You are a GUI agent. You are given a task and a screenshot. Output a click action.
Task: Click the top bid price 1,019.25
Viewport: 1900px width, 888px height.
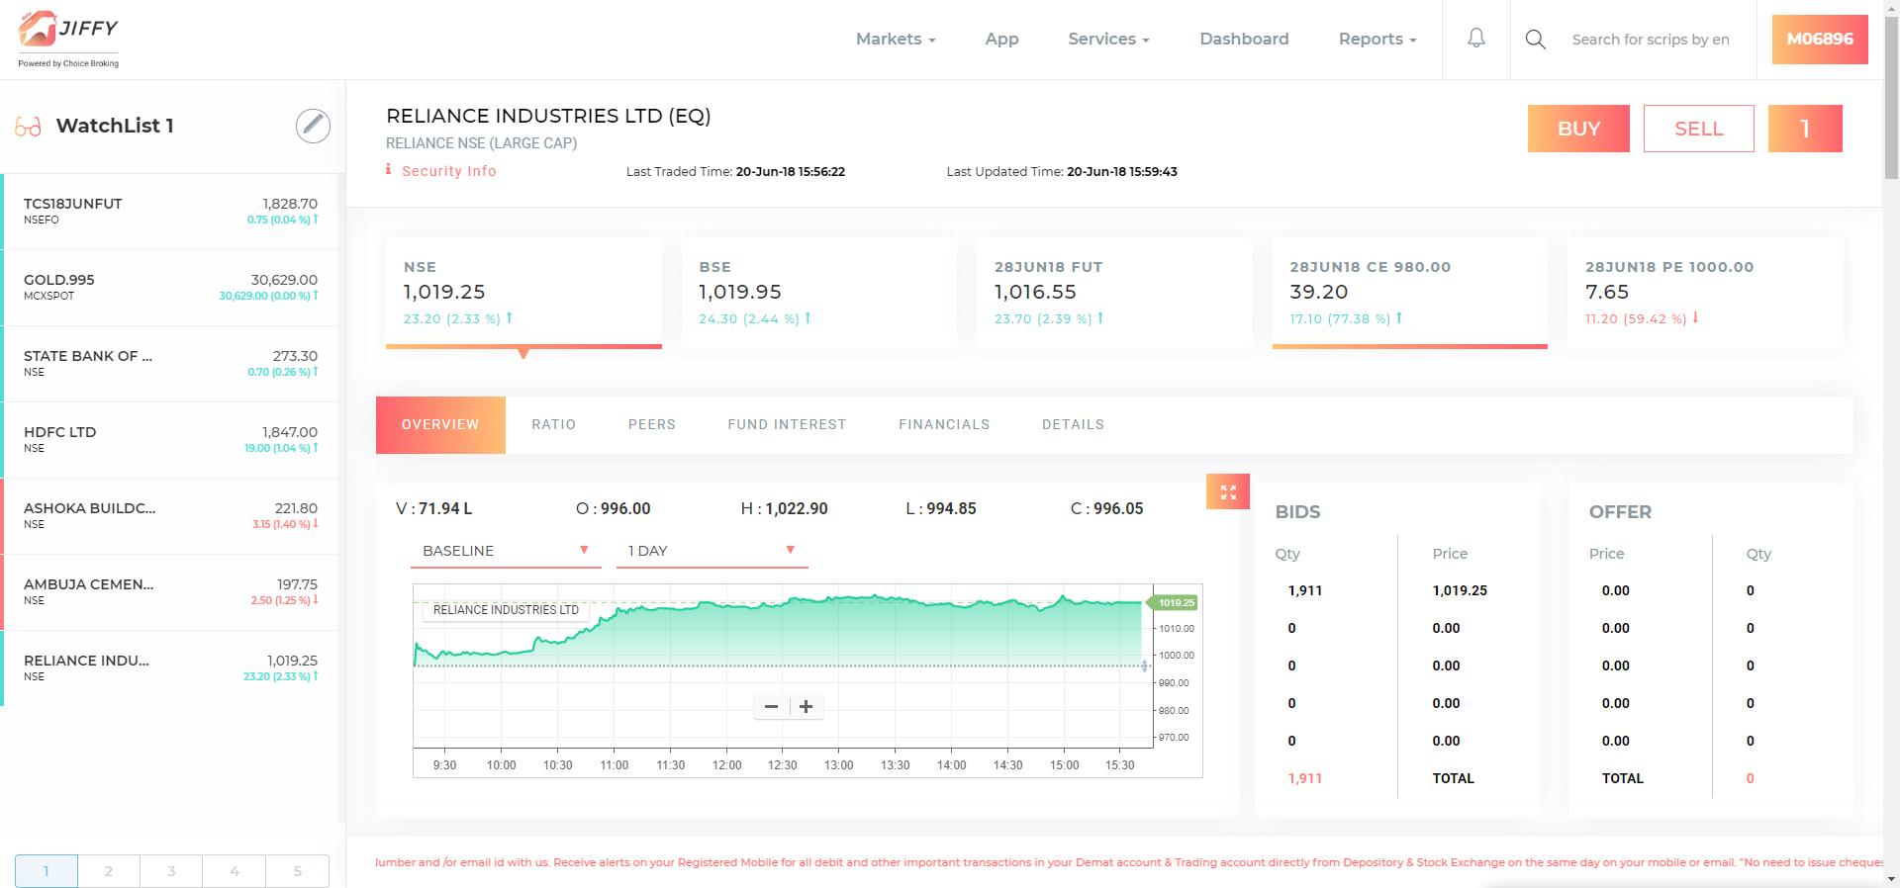1460,590
